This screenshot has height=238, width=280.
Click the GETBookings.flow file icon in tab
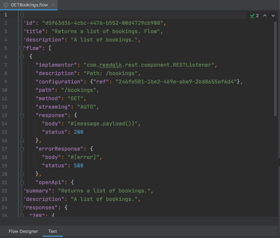coord(5,5)
